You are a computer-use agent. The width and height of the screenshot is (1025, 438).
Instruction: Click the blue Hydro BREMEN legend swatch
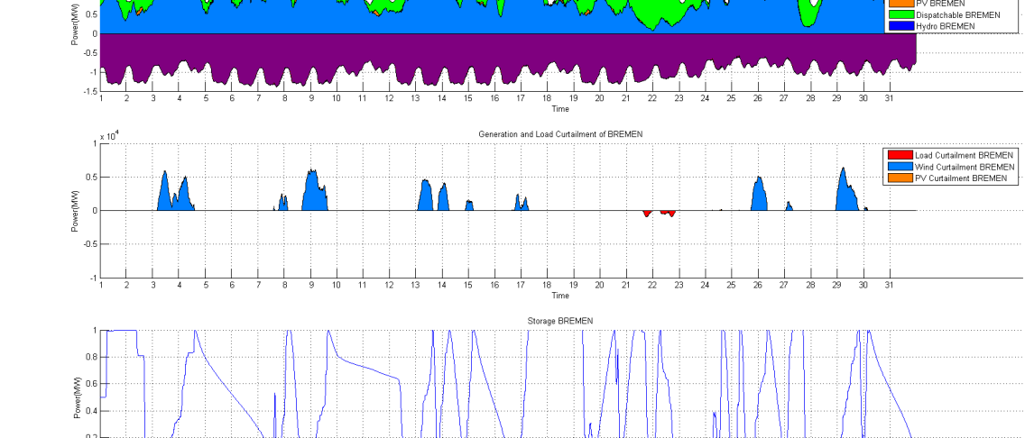pos(900,27)
